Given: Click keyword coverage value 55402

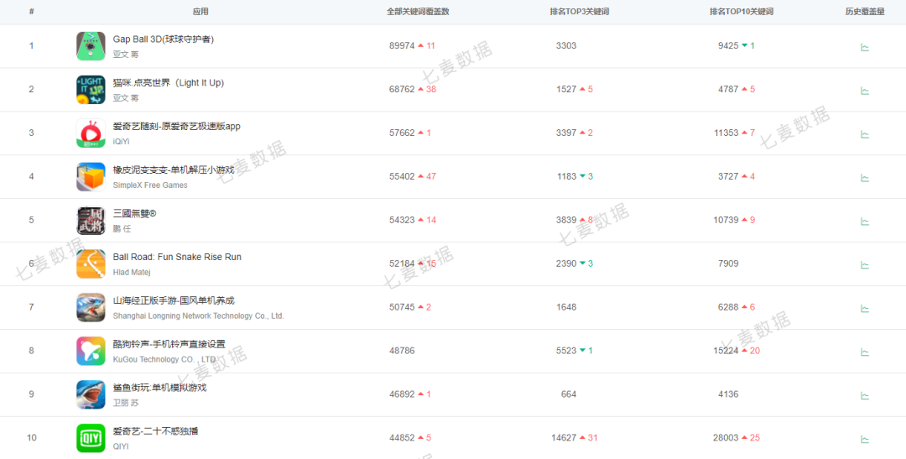Looking at the screenshot, I should point(402,176).
